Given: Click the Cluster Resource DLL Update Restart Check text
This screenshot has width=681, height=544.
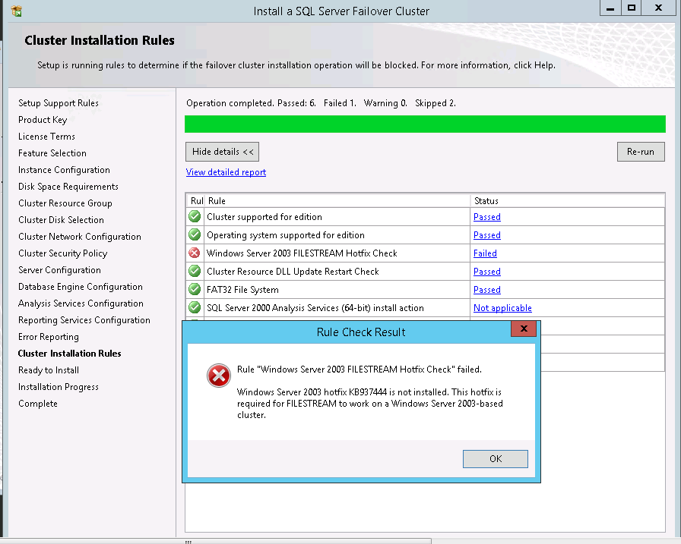Looking at the screenshot, I should [x=293, y=272].
